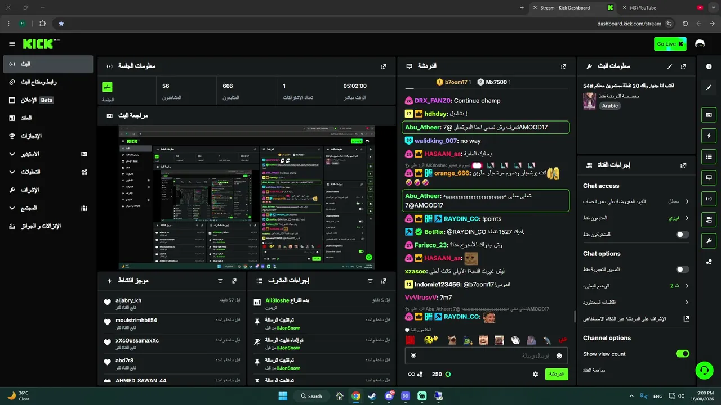Filter the إجراءات المشرف mod actions list
The width and height of the screenshot is (721, 405).
[370, 280]
